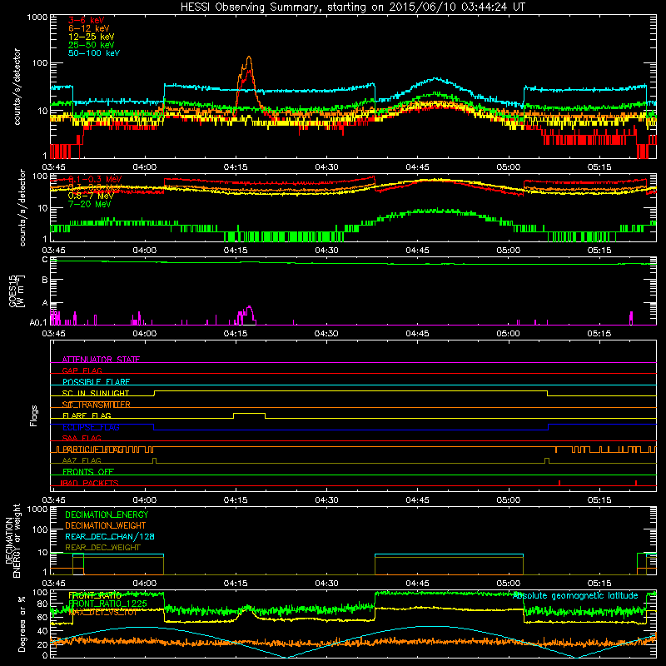
Task: Select the ATTENUATOR_STATE flag label
Action: [101, 360]
